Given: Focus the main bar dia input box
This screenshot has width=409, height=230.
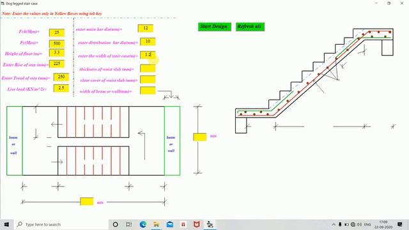Looking at the screenshot, I should point(146,28).
